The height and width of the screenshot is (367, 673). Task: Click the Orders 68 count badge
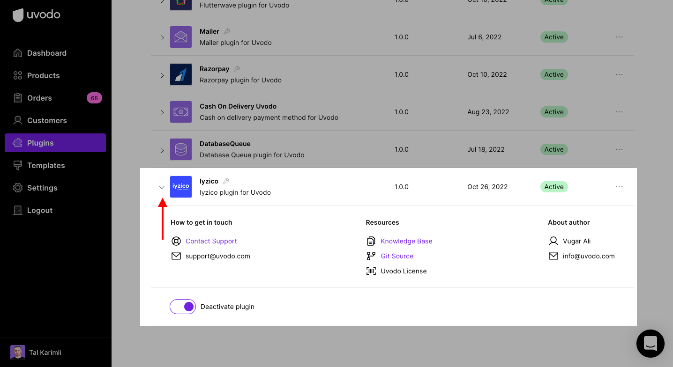point(94,98)
